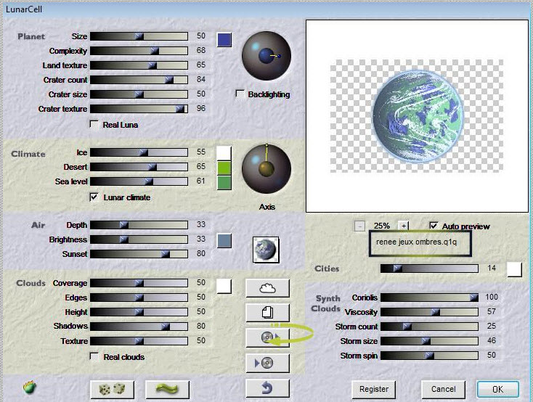Click the Coriolis slider
This screenshot has width=533, height=402.
429,298
